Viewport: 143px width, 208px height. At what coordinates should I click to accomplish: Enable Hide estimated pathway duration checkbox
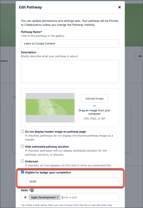(x=22, y=146)
